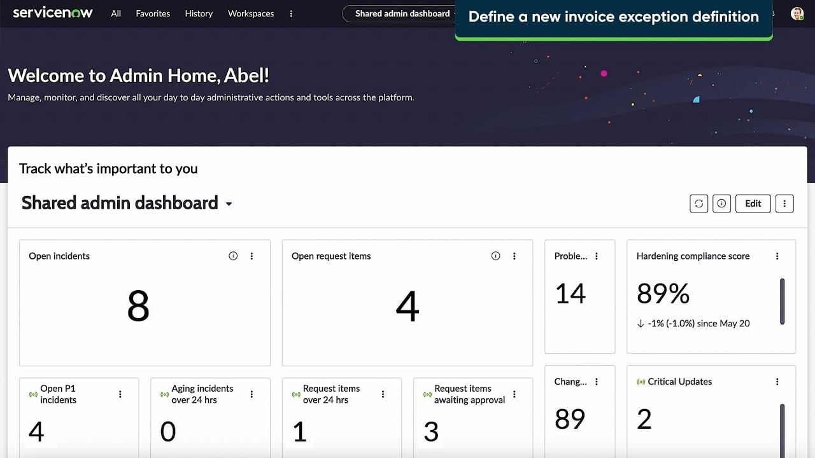Screen dimensions: 815x458
Task: Click the dashboard refresh icon
Action: (x=698, y=204)
